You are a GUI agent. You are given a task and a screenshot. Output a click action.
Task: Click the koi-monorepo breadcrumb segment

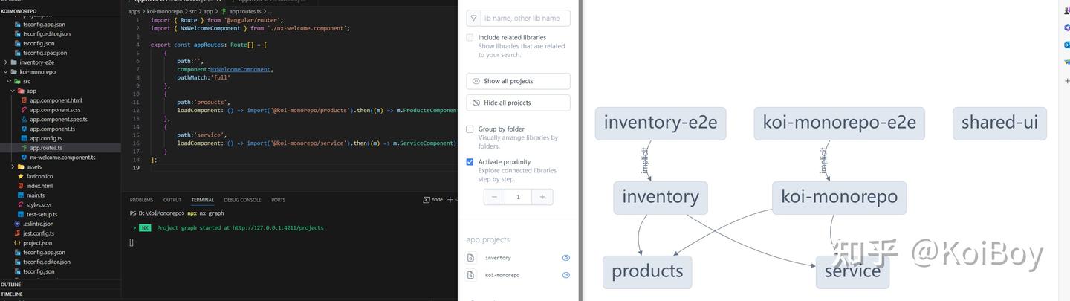point(164,11)
